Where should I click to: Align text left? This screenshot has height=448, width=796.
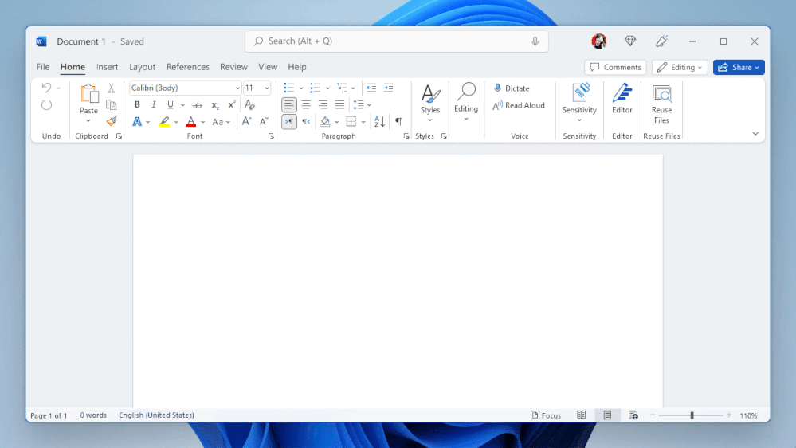[289, 104]
